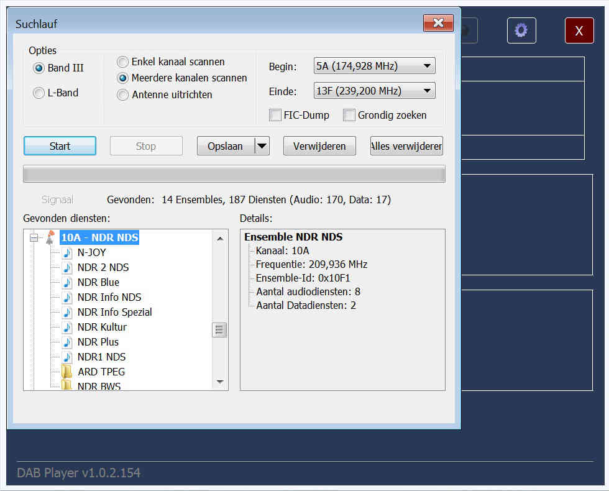609x491 pixels.
Task: Click scrollbar down arrow in services list
Action: click(220, 382)
